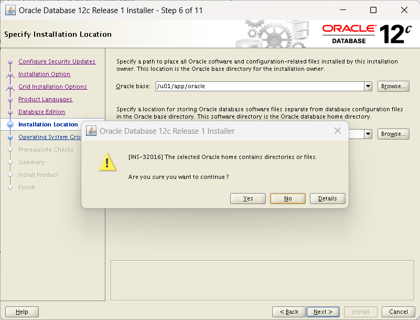This screenshot has height=320, width=420.
Task: Click the Installation Location step bullet
Action: click(x=10, y=124)
